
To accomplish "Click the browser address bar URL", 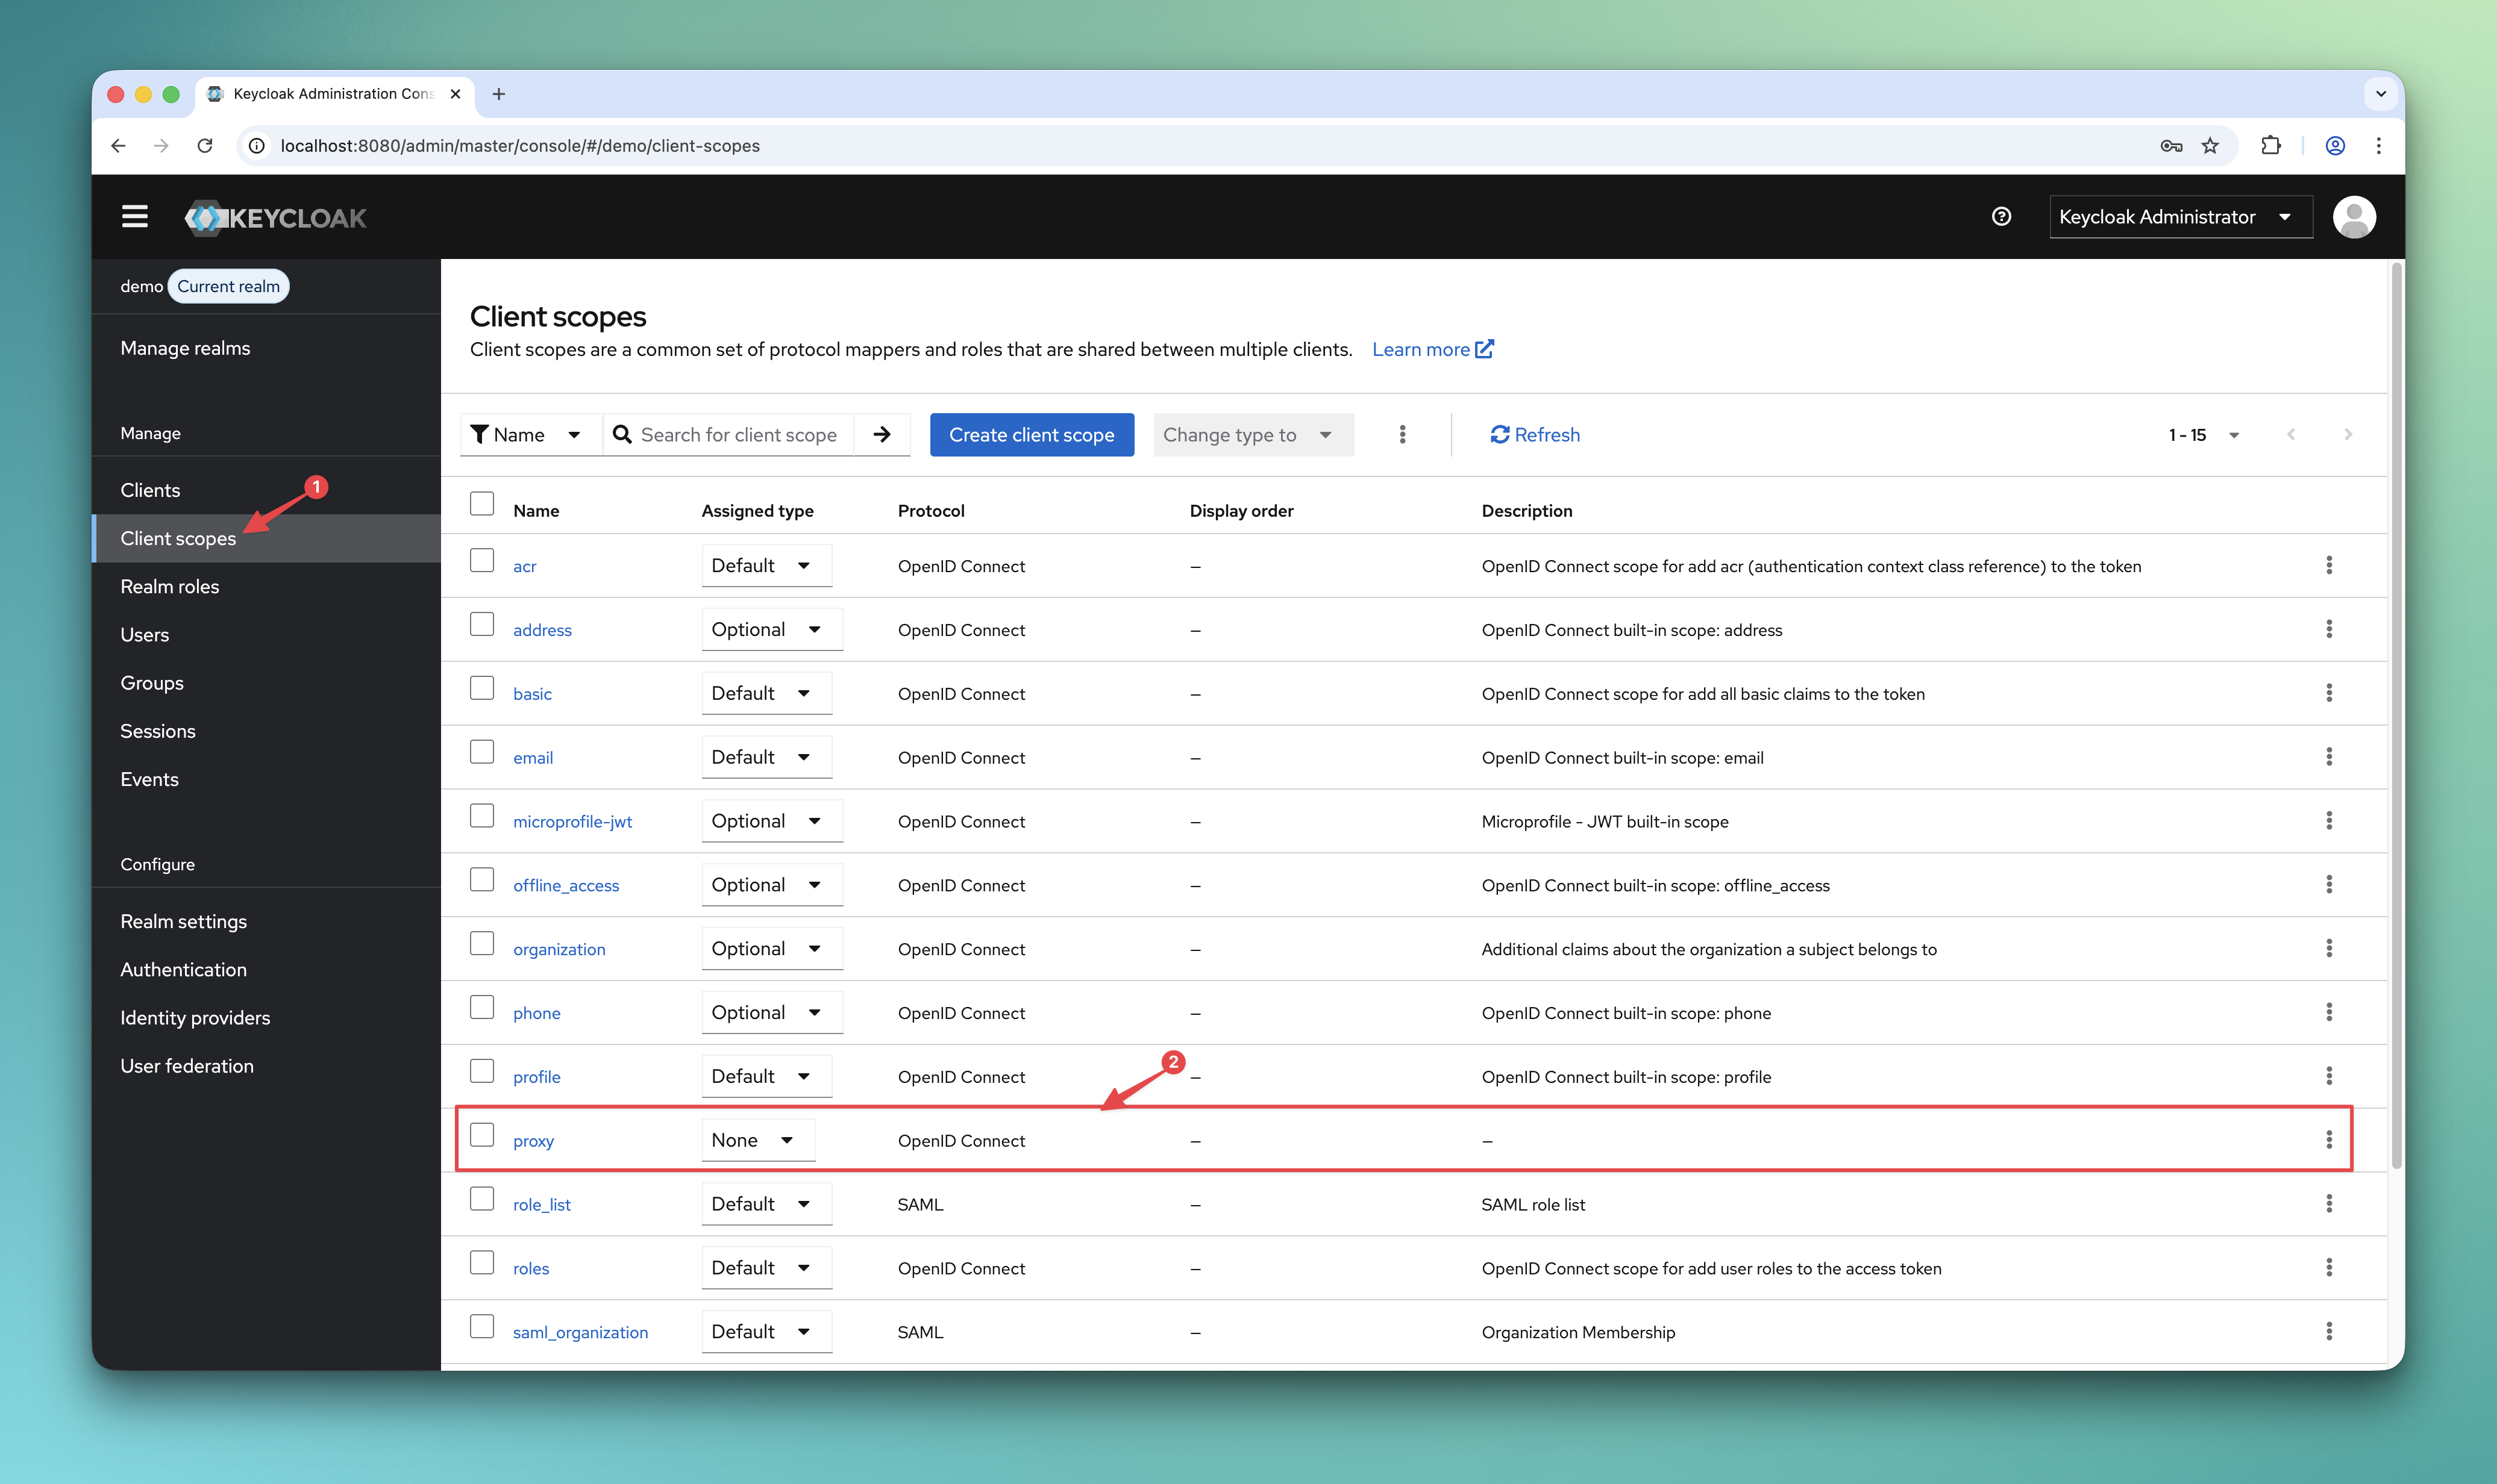I will click(x=520, y=146).
